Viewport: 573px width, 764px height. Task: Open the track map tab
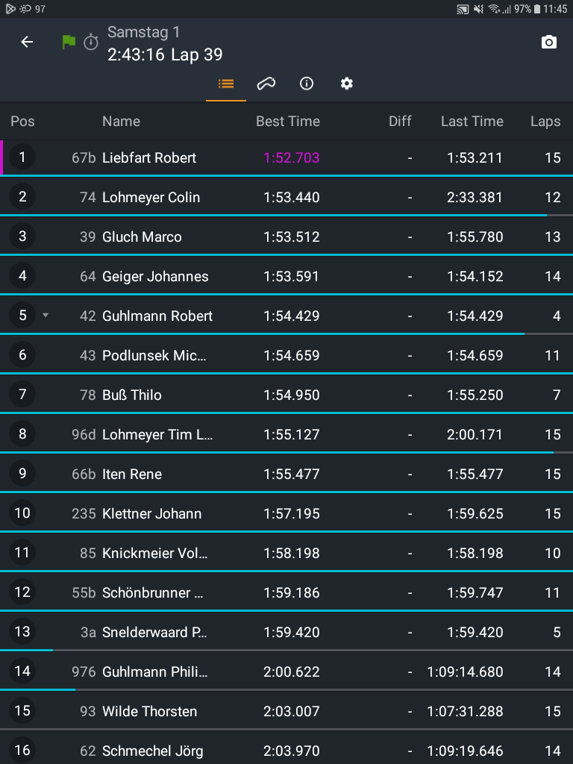pyautogui.click(x=266, y=84)
